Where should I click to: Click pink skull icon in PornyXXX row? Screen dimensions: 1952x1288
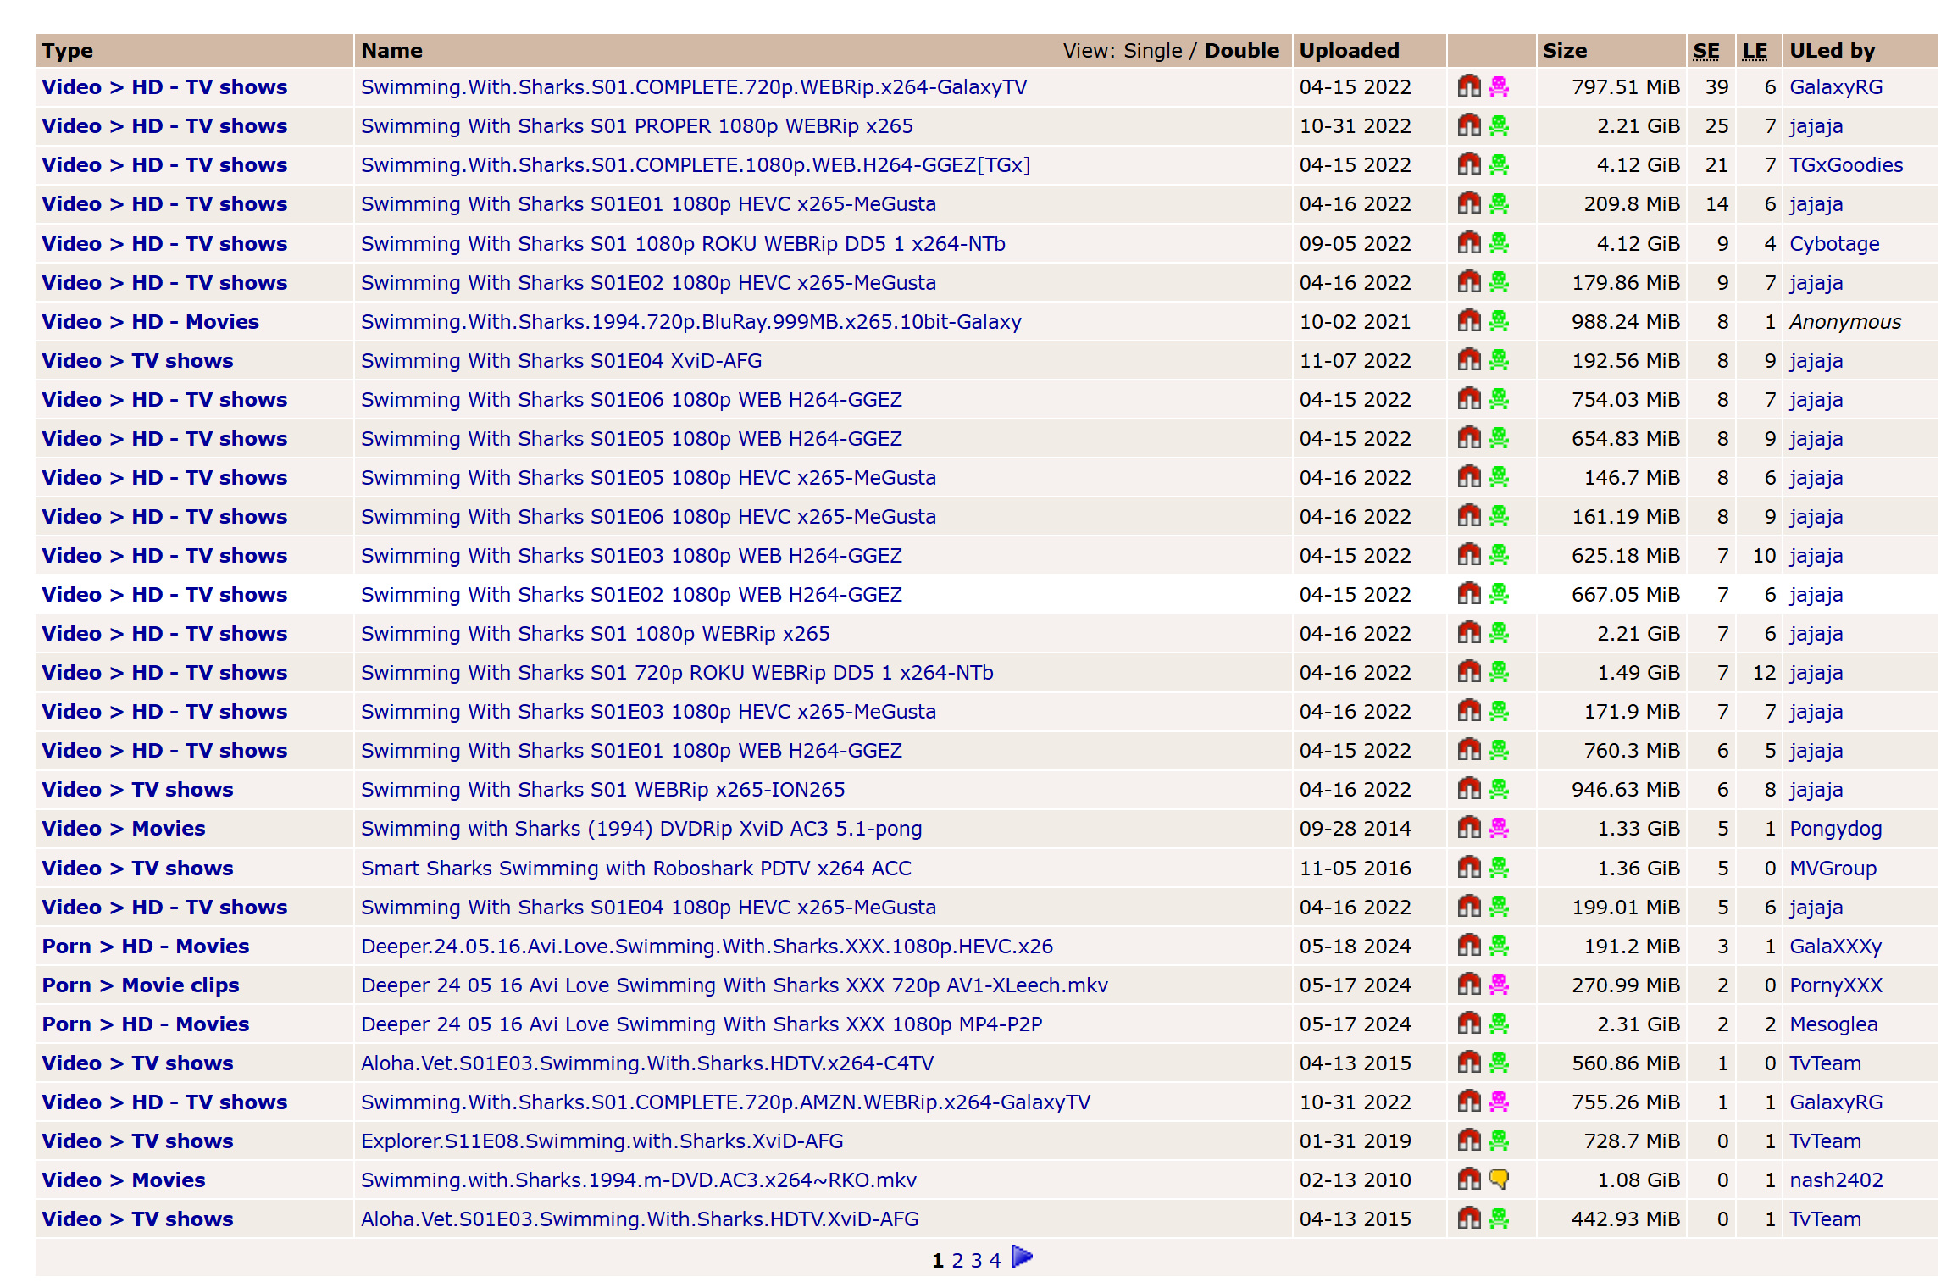pyautogui.click(x=1498, y=985)
